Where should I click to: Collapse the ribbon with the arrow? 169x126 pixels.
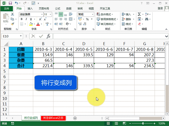[x=166, y=29]
